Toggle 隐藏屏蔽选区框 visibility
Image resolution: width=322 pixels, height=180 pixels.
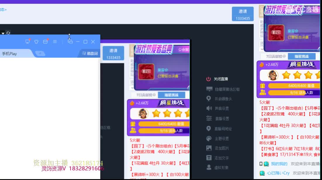pyautogui.click(x=208, y=89)
